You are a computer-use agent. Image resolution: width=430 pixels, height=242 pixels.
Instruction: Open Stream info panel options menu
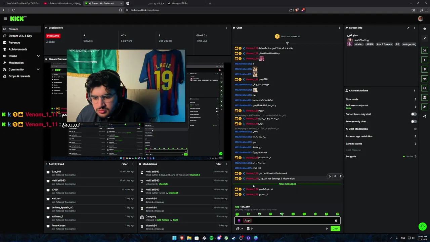click(x=415, y=28)
